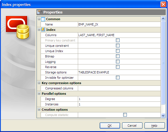The height and width of the screenshot is (132, 168).
Task: Click the Name field with EMP_NAME_IX
Action: click(119, 24)
